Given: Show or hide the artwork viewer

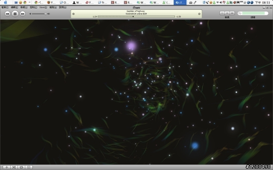Looking at the screenshot, I should (29, 167).
